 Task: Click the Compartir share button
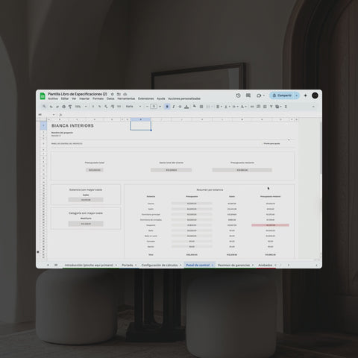click(x=282, y=95)
